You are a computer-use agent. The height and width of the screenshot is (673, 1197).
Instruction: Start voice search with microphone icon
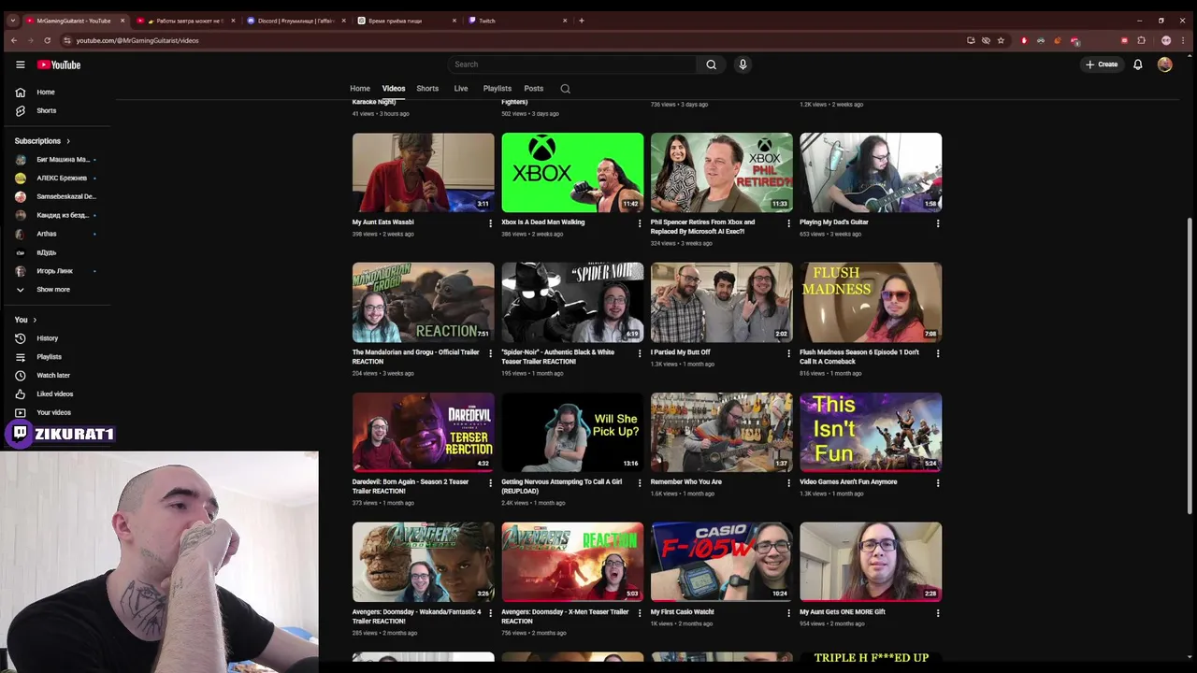[743, 64]
